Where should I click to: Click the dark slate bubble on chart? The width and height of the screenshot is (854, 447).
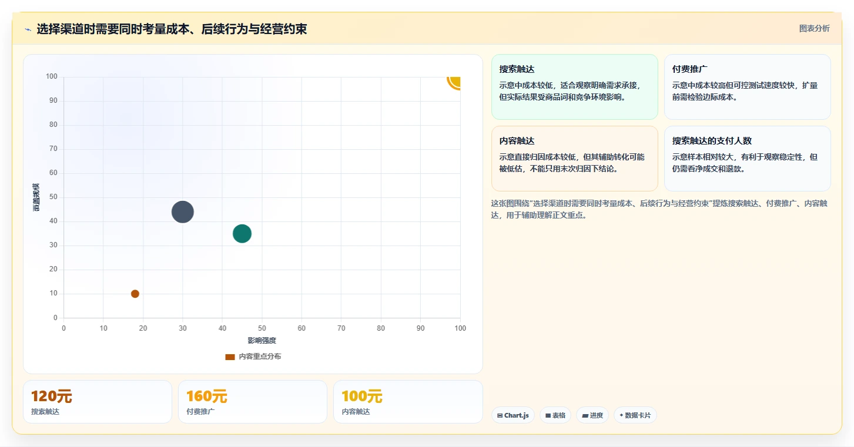pyautogui.click(x=183, y=212)
